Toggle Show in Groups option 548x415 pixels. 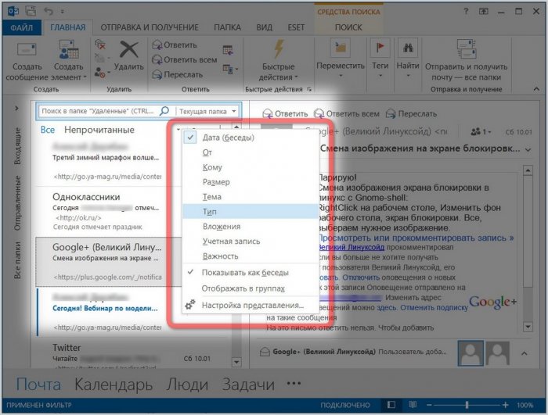(251, 288)
